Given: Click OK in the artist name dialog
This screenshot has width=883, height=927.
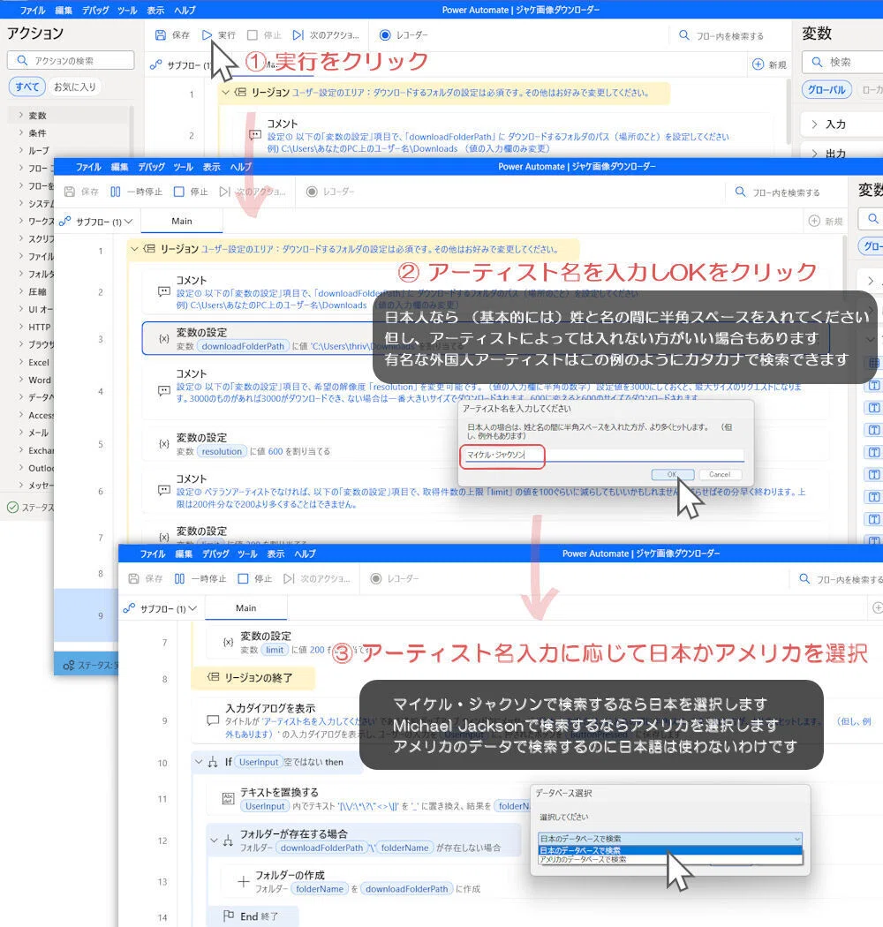Looking at the screenshot, I should pyautogui.click(x=673, y=474).
